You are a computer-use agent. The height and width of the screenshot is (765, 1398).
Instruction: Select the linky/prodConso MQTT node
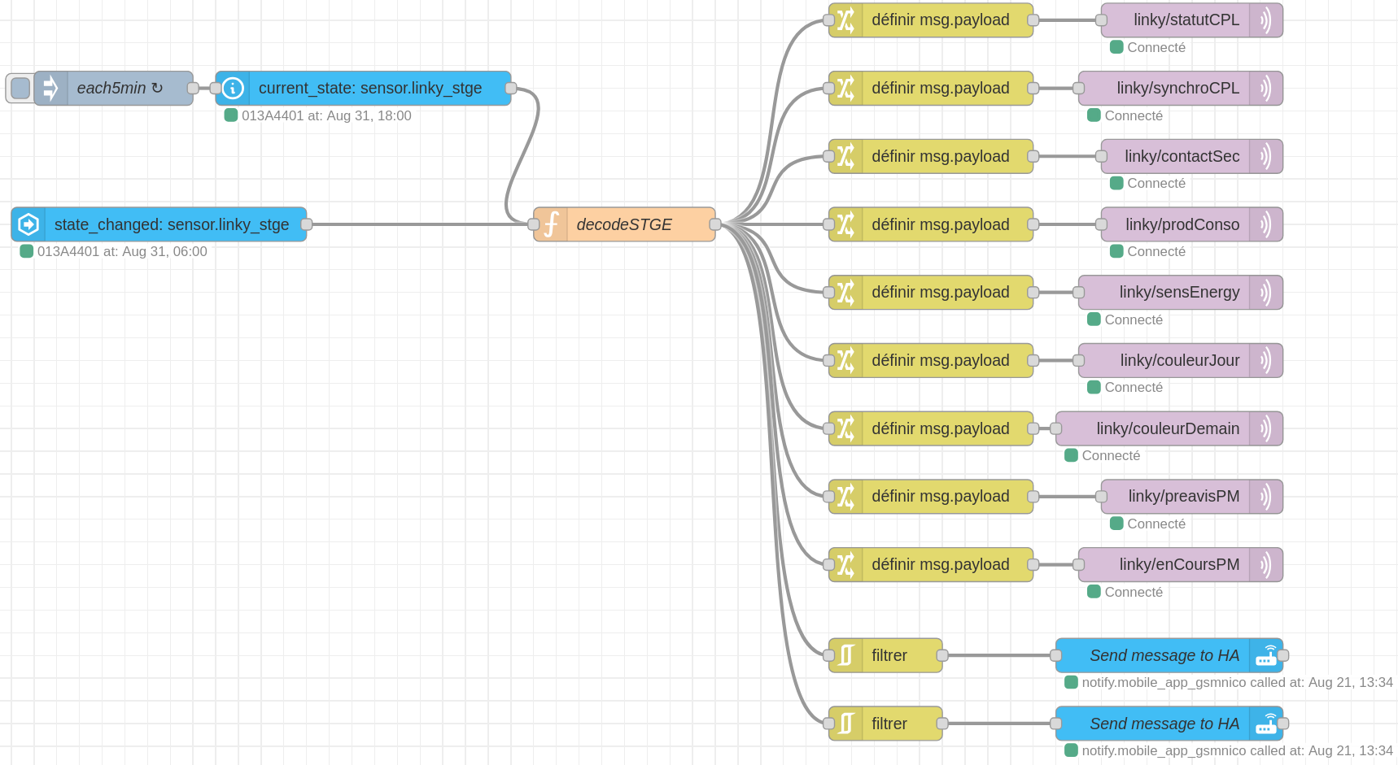1182,224
